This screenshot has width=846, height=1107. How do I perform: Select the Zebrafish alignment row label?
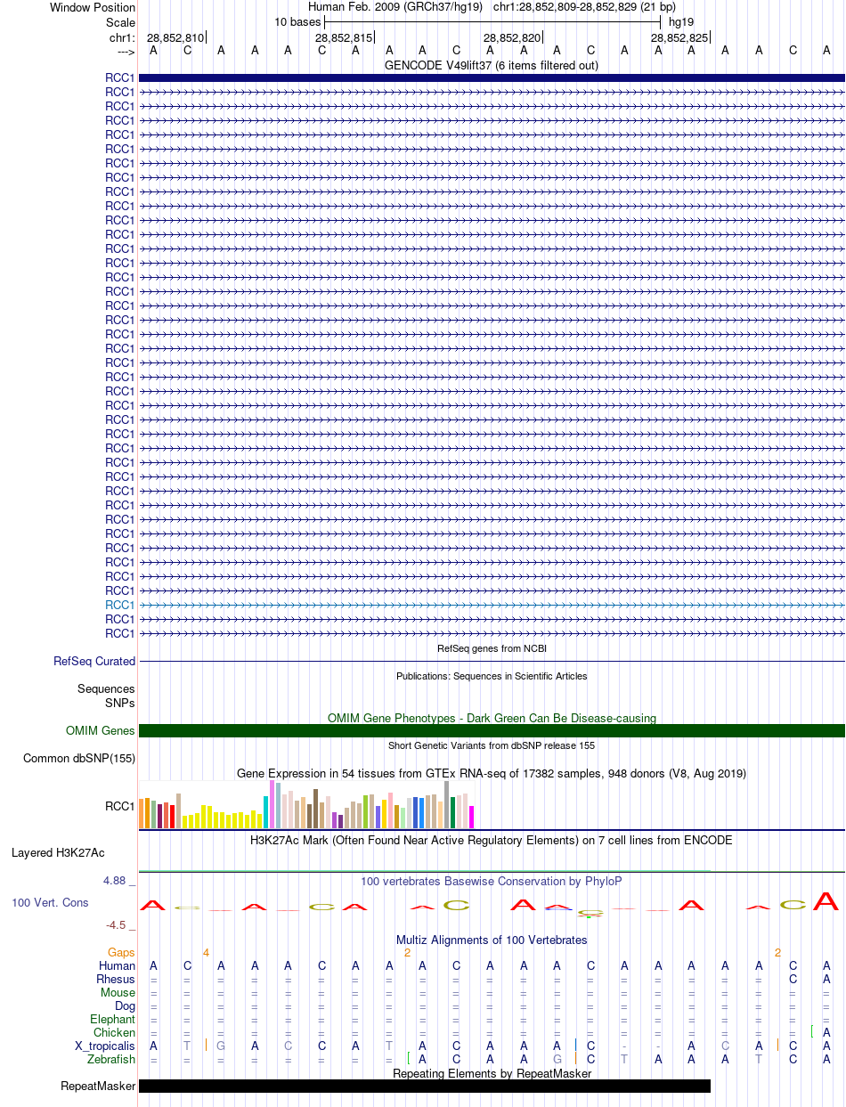(111, 1060)
